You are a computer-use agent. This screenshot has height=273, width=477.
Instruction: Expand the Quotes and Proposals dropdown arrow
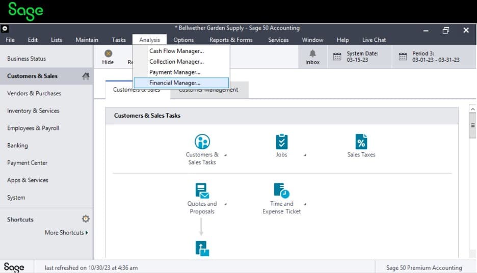tap(225, 204)
